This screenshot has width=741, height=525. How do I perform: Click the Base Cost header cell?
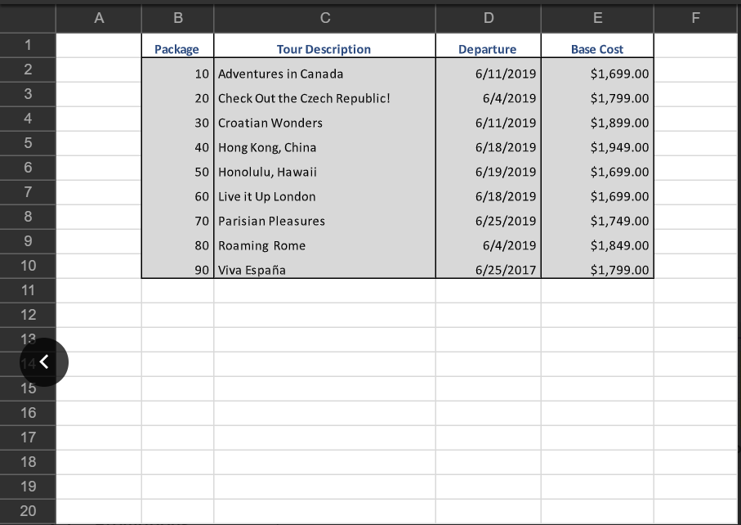(x=596, y=49)
